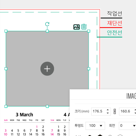
Task: Open the 회전 dropdown showing 0
Action: [x=127, y=126]
